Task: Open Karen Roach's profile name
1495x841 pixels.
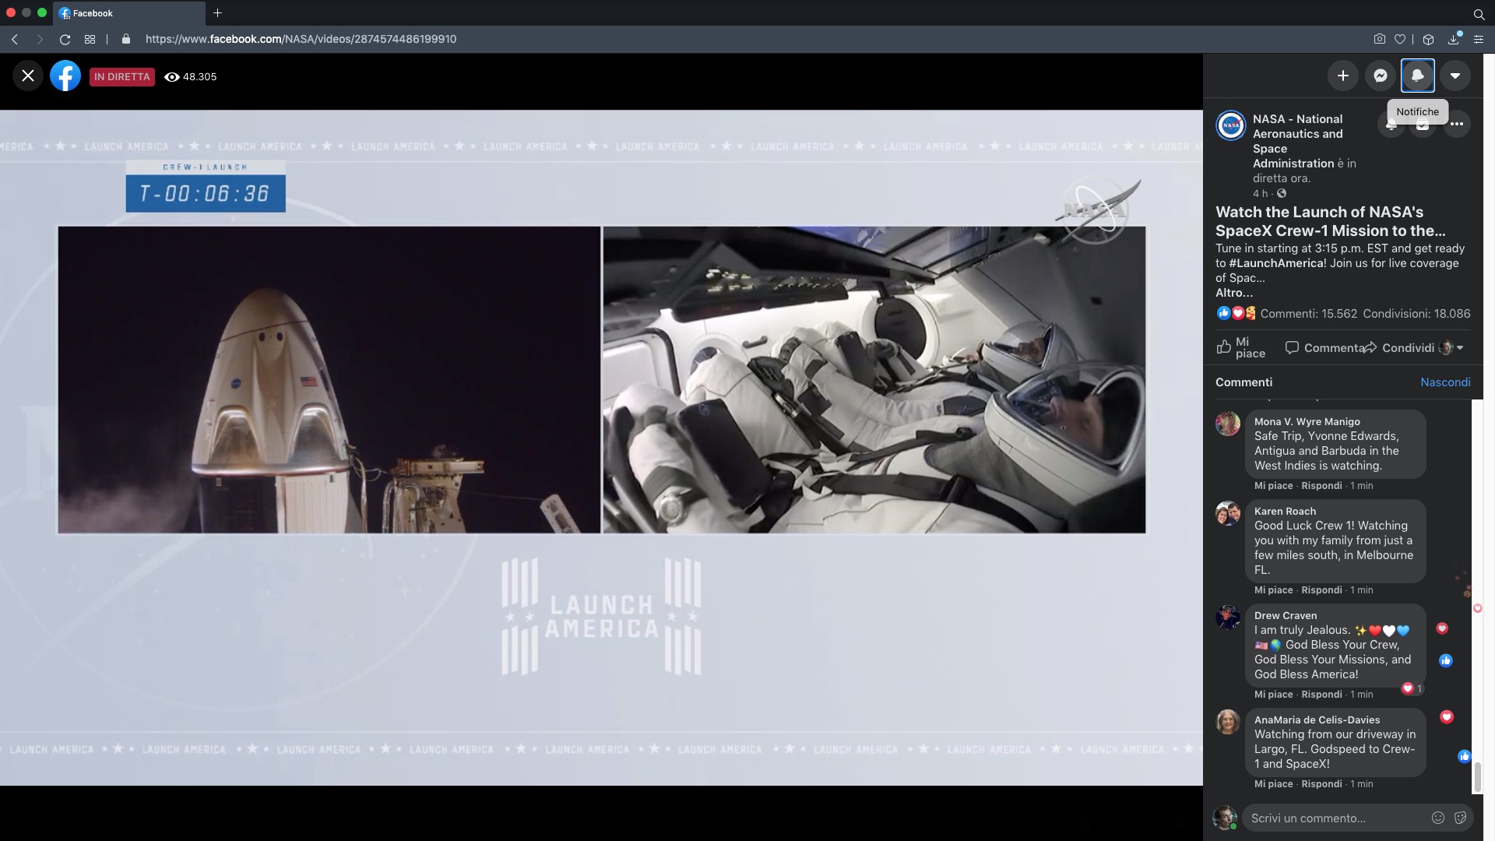Action: point(1285,512)
